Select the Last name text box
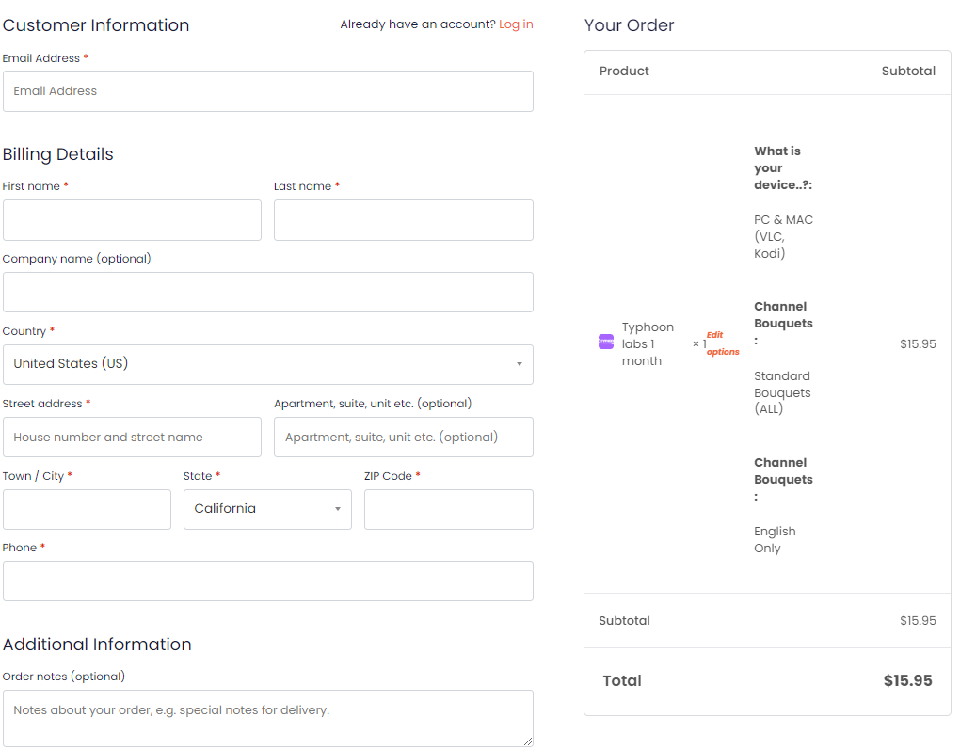This screenshot has height=749, width=960. coord(403,220)
